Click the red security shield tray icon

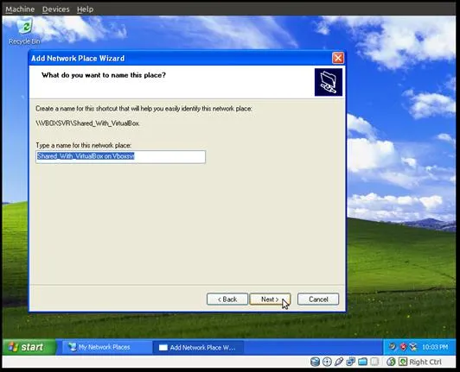click(x=404, y=347)
